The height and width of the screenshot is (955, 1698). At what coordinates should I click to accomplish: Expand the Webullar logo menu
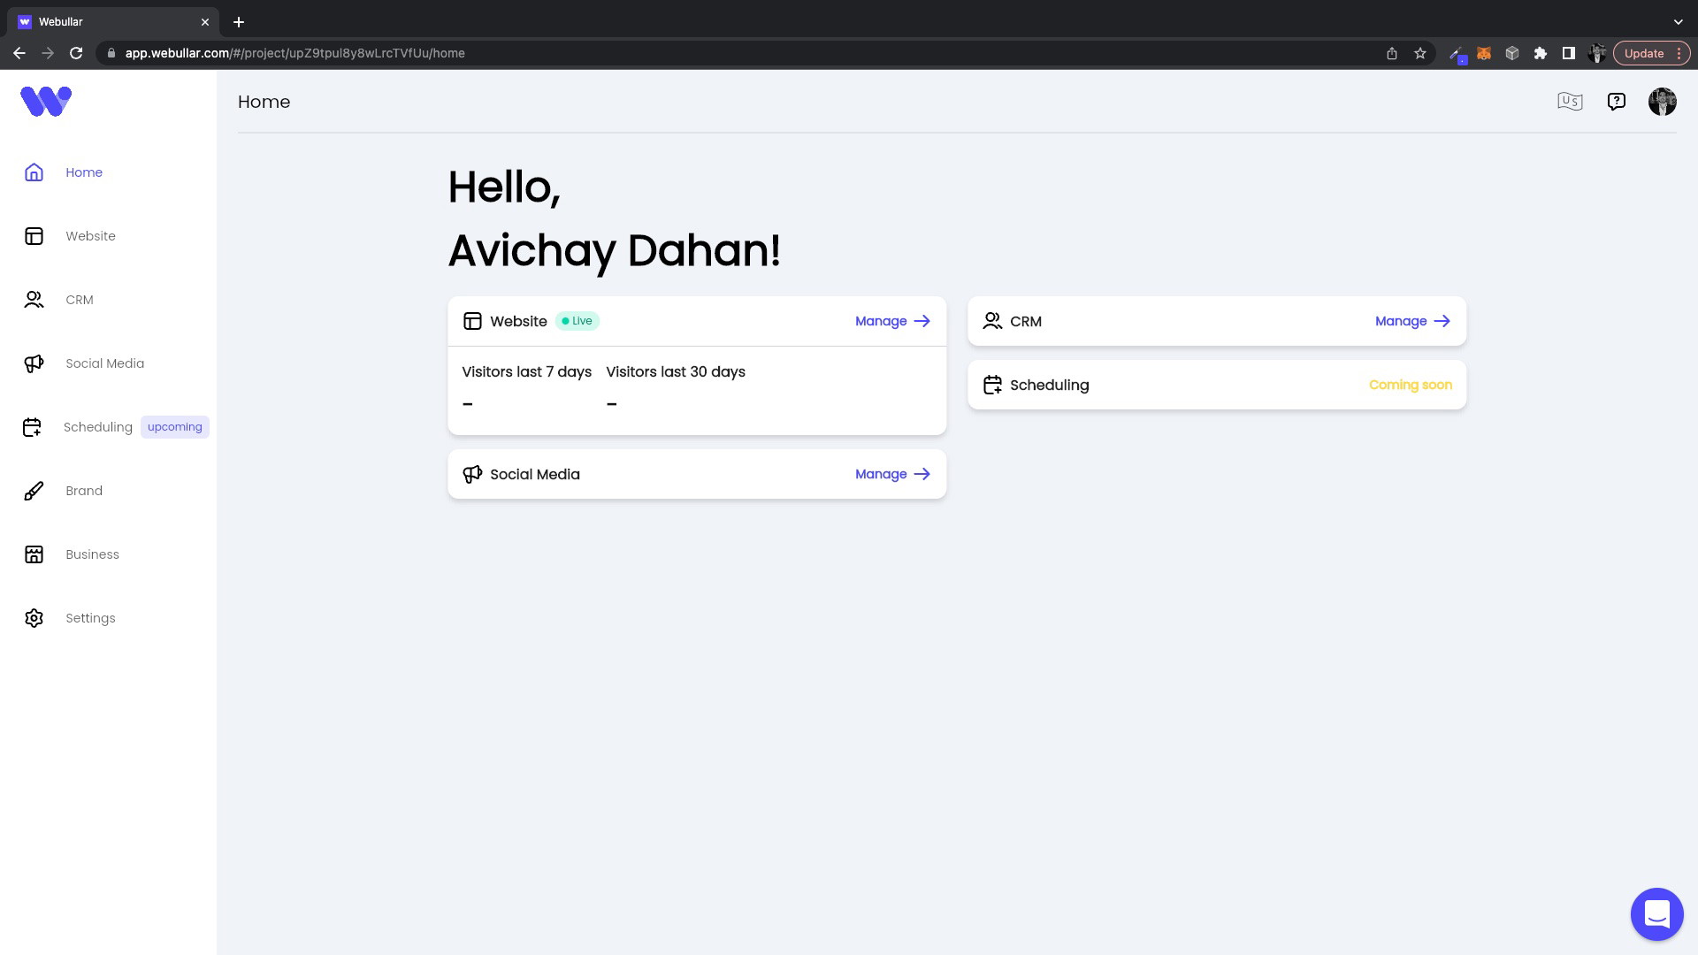tap(45, 102)
